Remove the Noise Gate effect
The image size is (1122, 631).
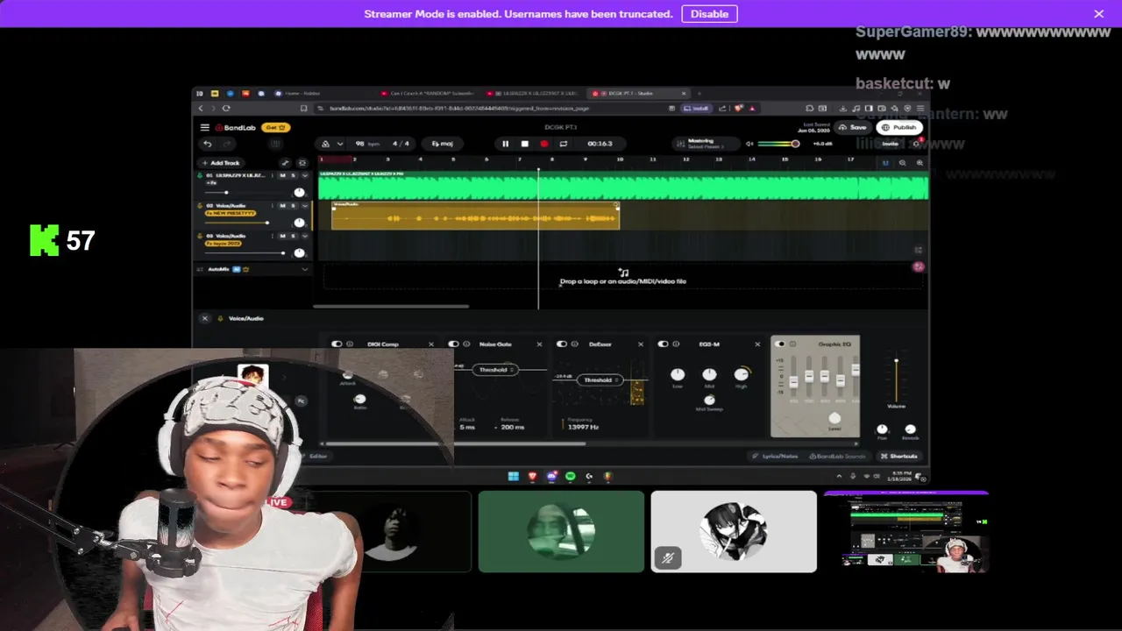click(x=539, y=344)
